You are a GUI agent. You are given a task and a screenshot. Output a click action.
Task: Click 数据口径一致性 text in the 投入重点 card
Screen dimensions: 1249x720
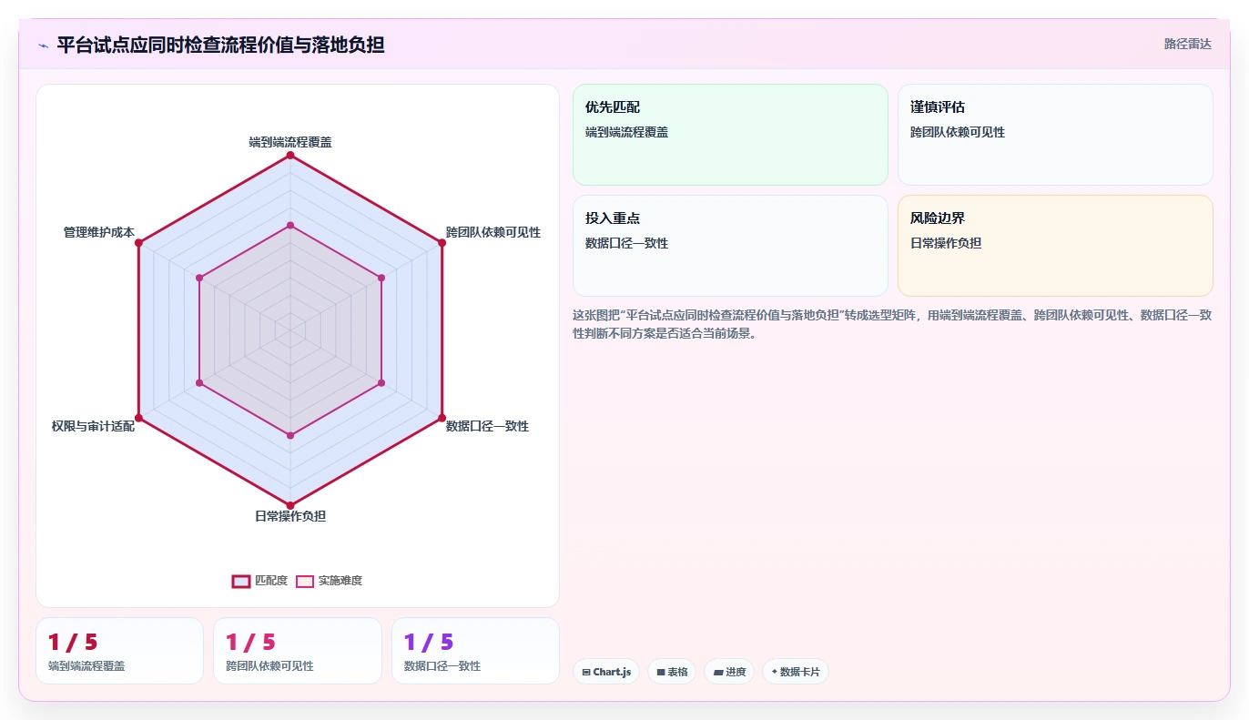[626, 243]
